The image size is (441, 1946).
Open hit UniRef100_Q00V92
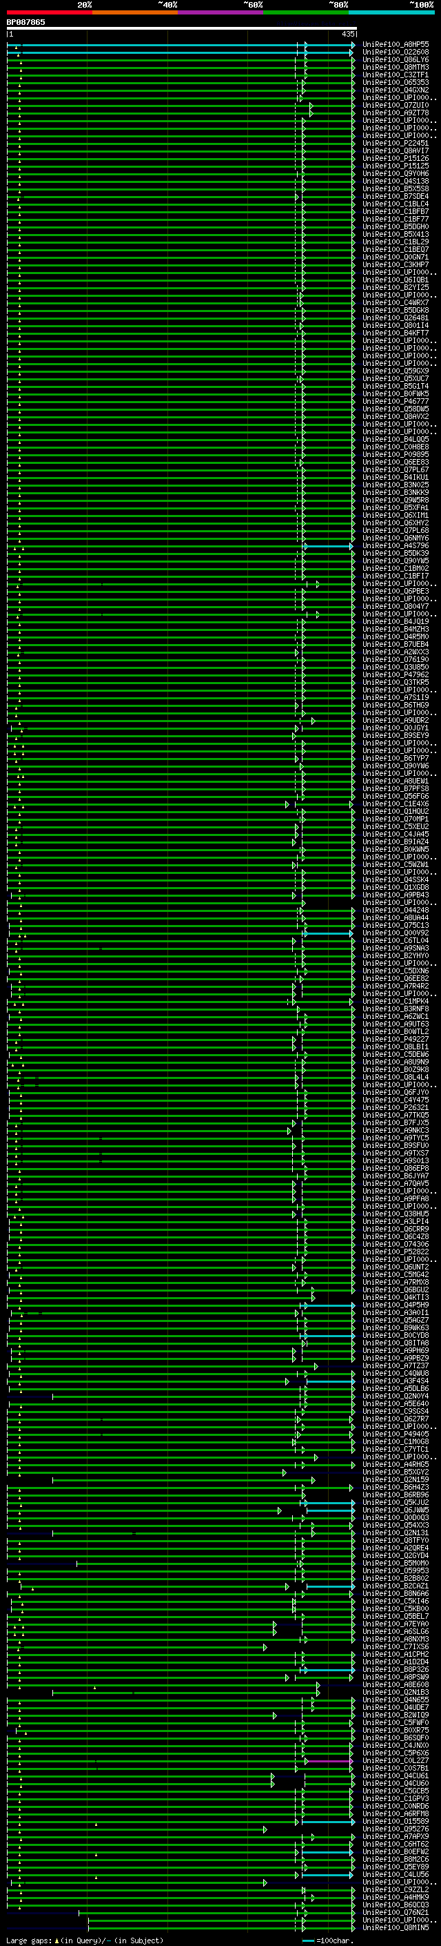tap(395, 933)
